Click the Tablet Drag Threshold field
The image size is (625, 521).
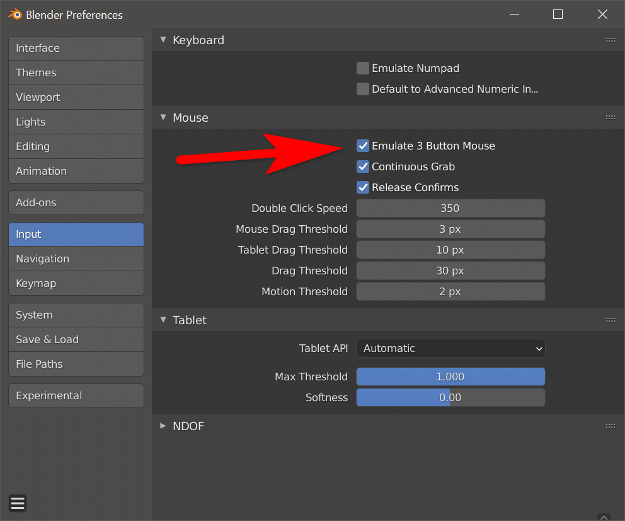tap(450, 250)
